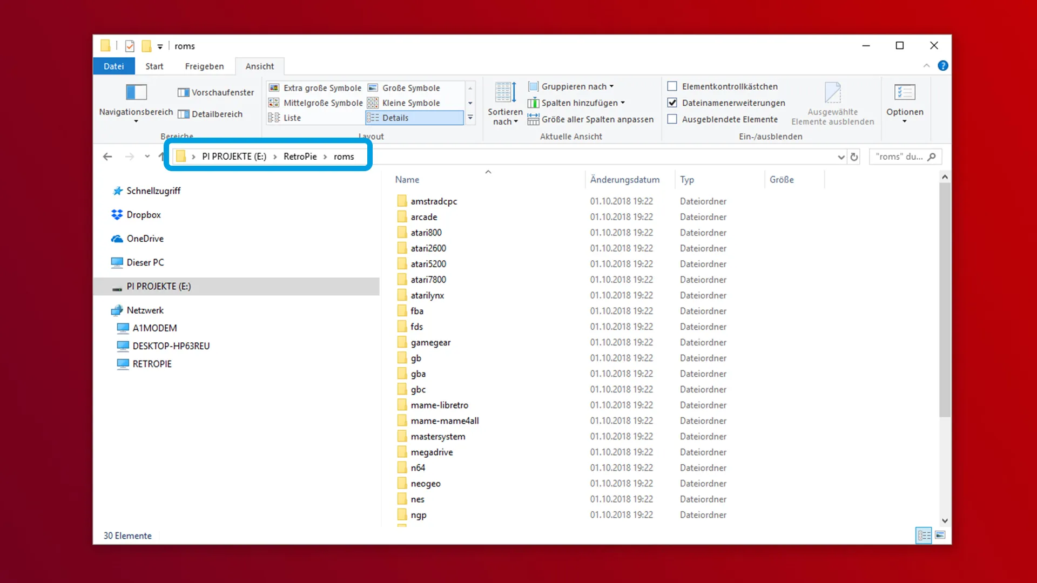Select the Ansicht ribbon tab
Viewport: 1037px width, 583px height.
[x=260, y=66]
